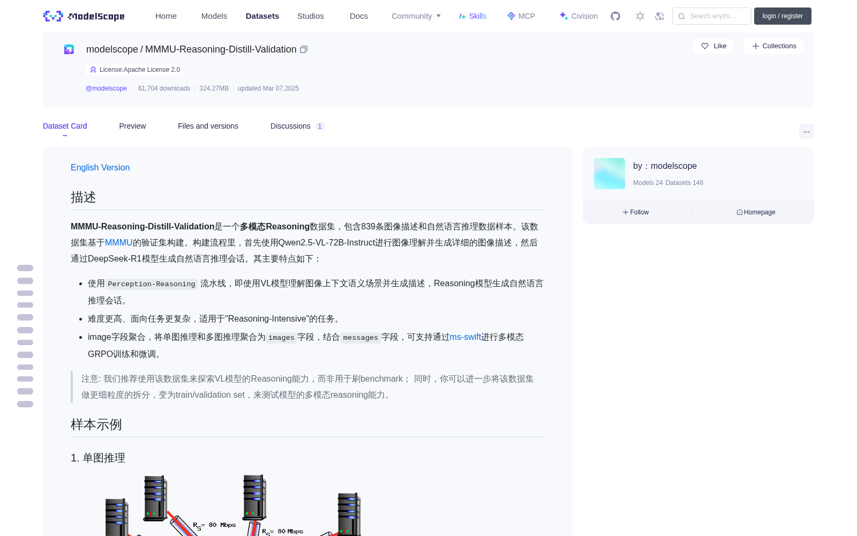Toggle light/dark theme sun icon
857x536 pixels.
coord(640,16)
